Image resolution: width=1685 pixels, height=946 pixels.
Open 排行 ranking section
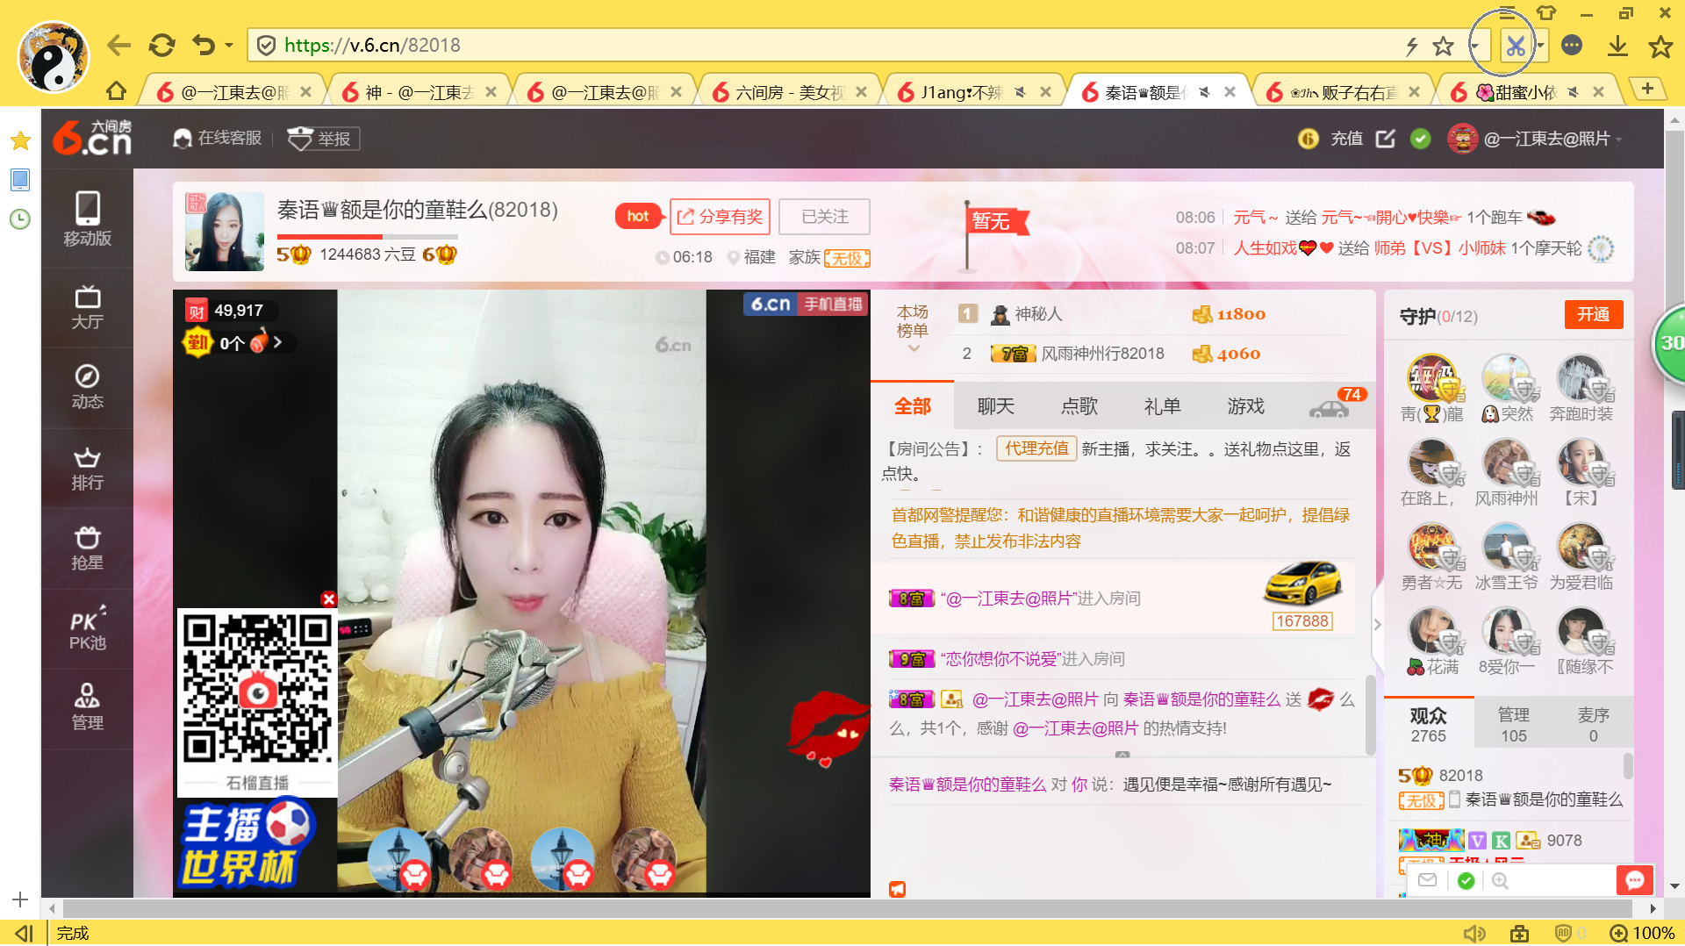pos(87,468)
